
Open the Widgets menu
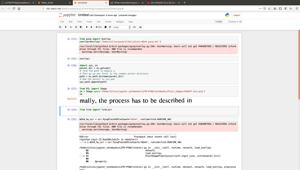click(x=120, y=22)
